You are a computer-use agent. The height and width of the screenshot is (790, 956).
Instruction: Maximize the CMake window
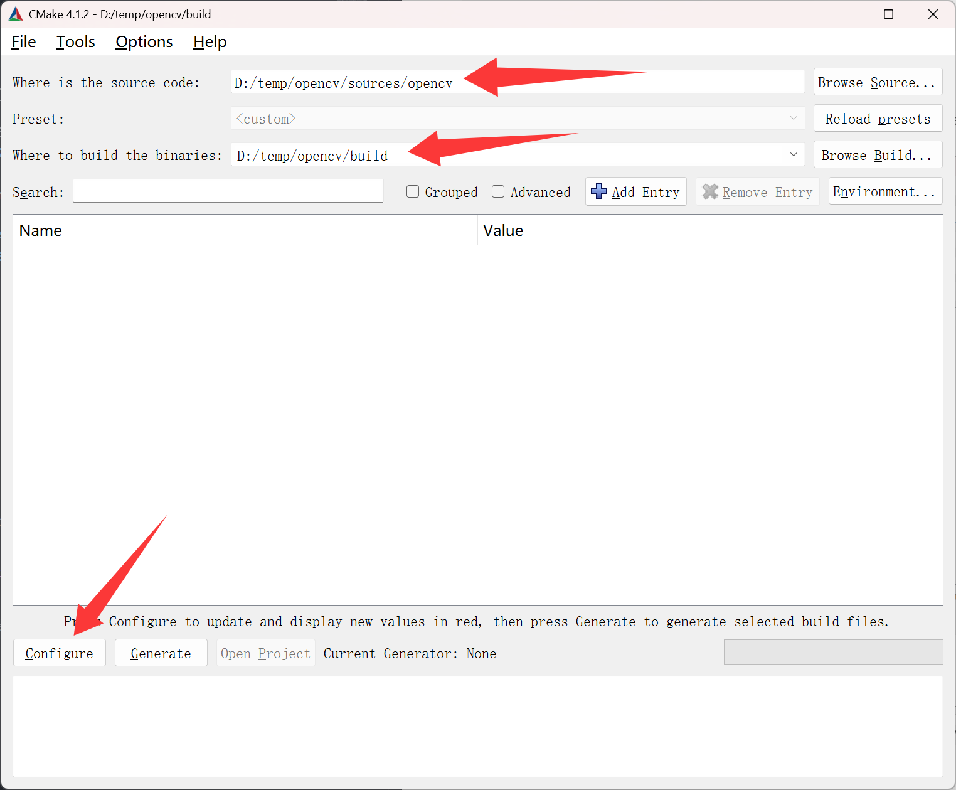(888, 14)
